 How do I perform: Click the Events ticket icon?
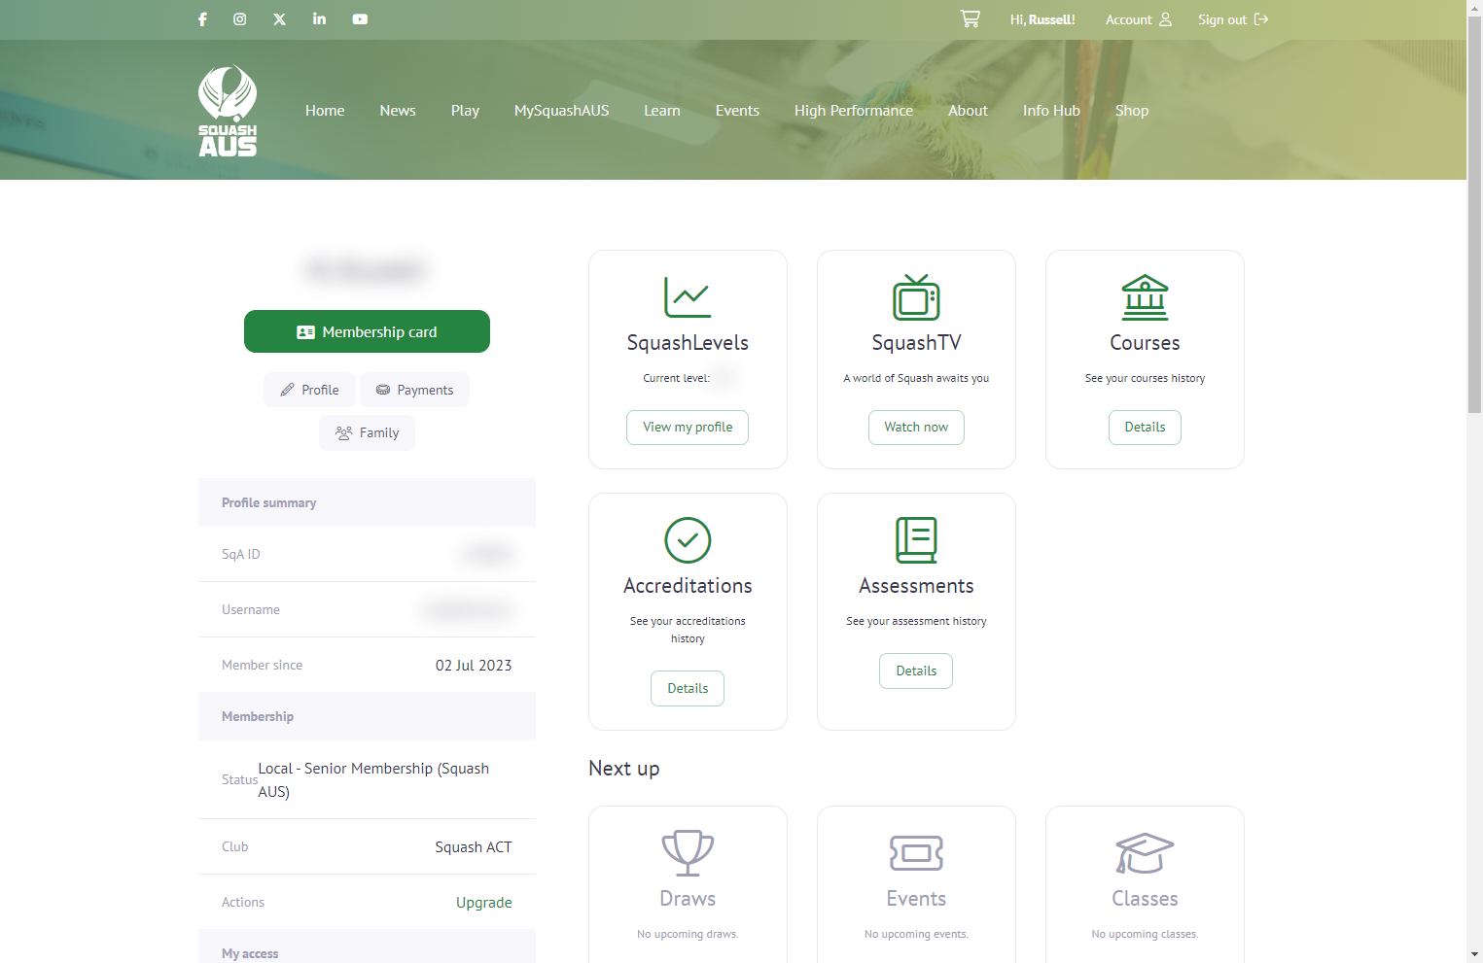coord(916,853)
